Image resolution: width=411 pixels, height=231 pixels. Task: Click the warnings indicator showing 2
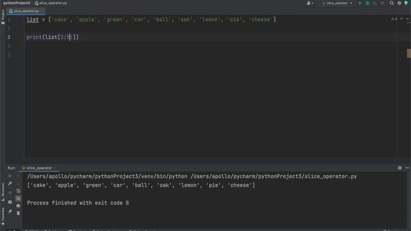(x=394, y=19)
